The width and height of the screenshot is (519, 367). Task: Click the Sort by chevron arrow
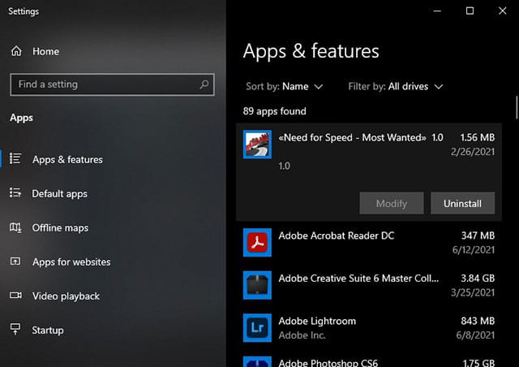tap(318, 87)
